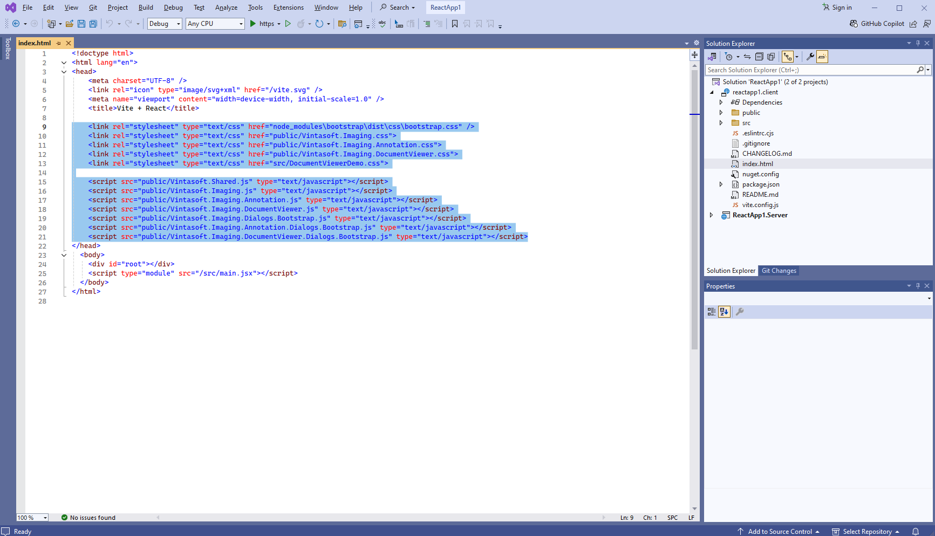Toggle auto-hide pin on Properties panel

(x=918, y=286)
